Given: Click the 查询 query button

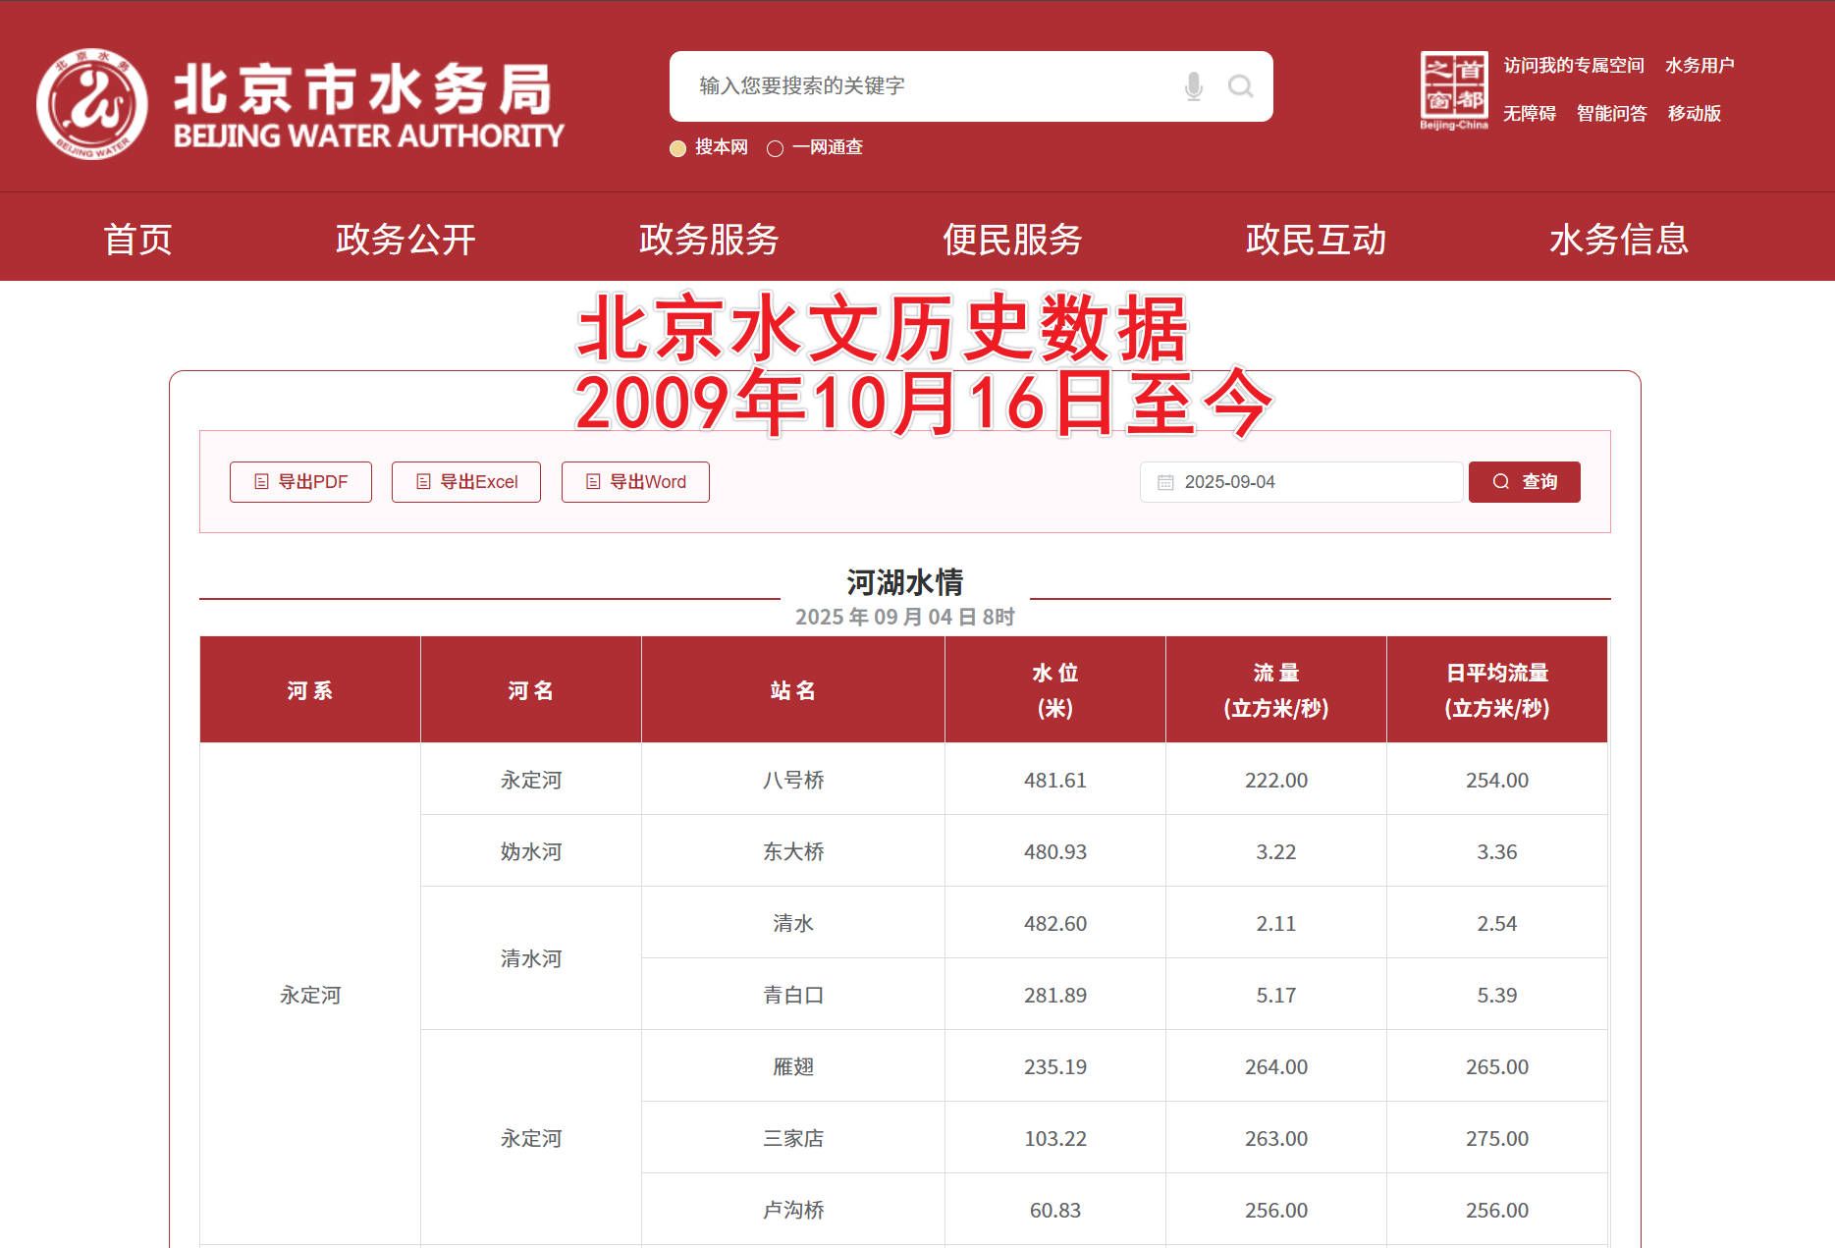Looking at the screenshot, I should (1524, 482).
